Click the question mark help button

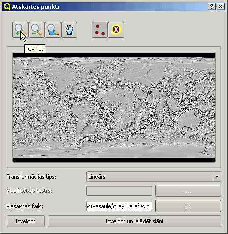(212, 7)
